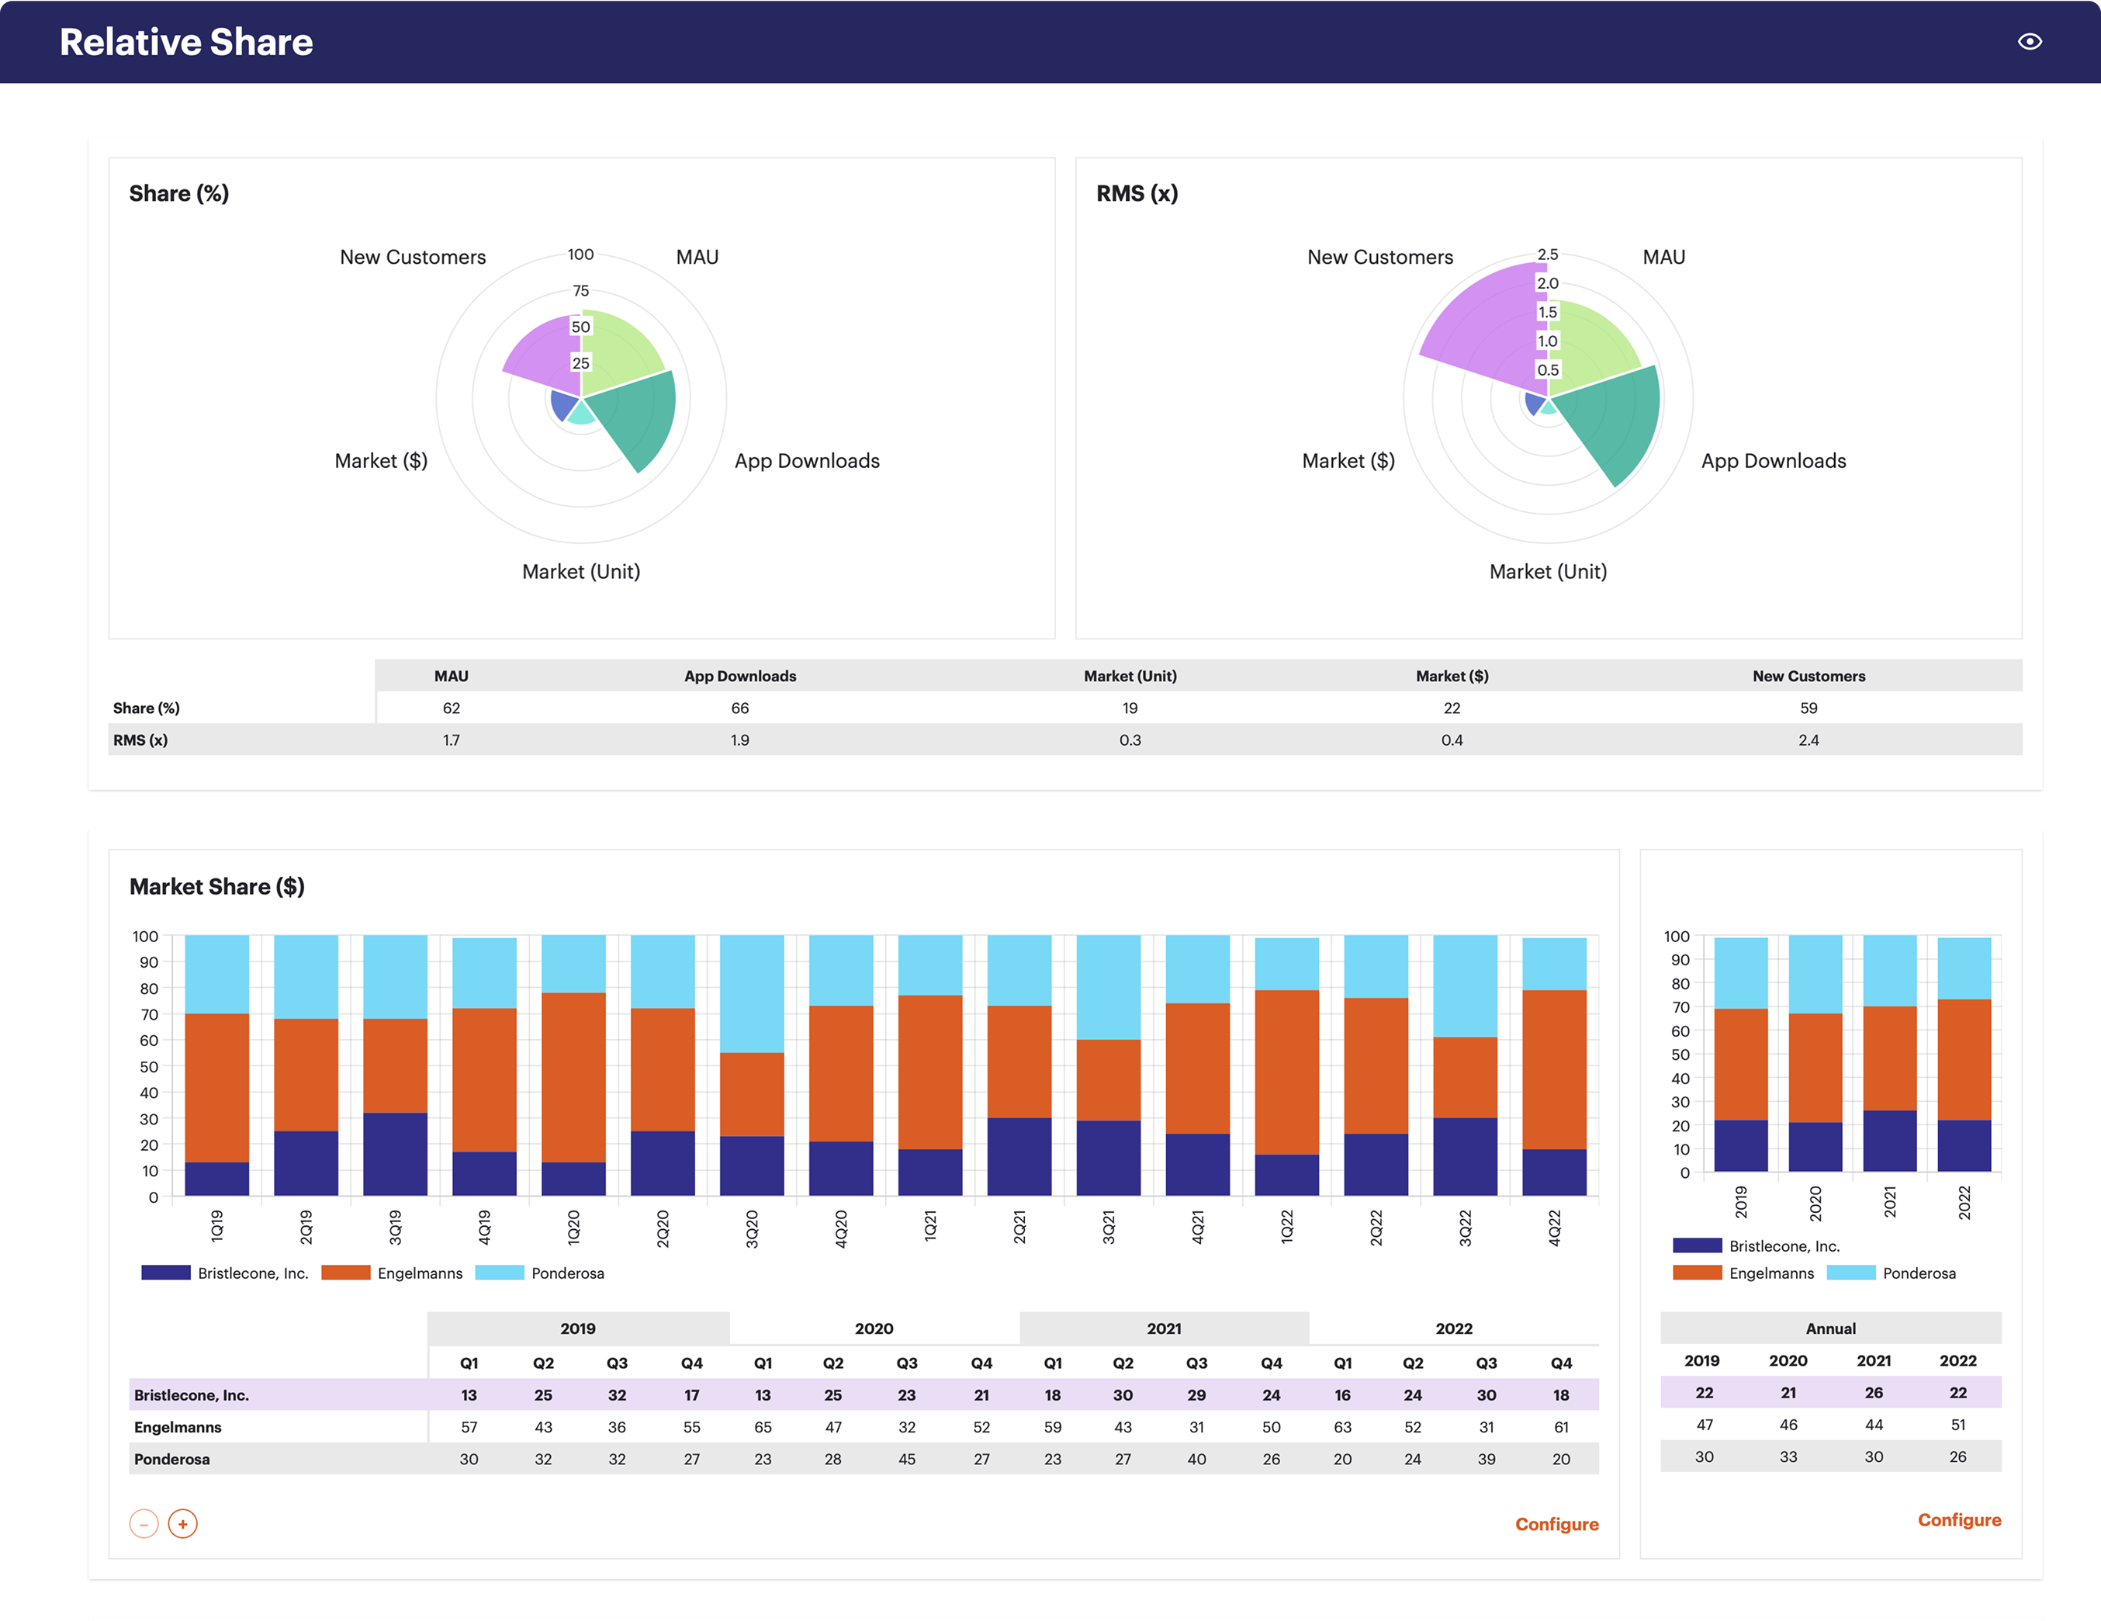Click Bristlecone, Inc. legend swatch in annual chart
2101x1621 pixels.
click(1697, 1245)
